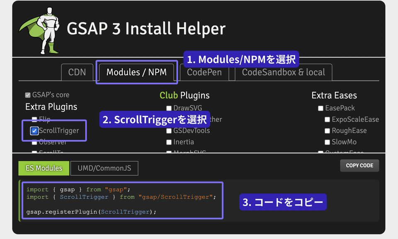Switch to the CodeSandbox & local tab

pyautogui.click(x=283, y=72)
